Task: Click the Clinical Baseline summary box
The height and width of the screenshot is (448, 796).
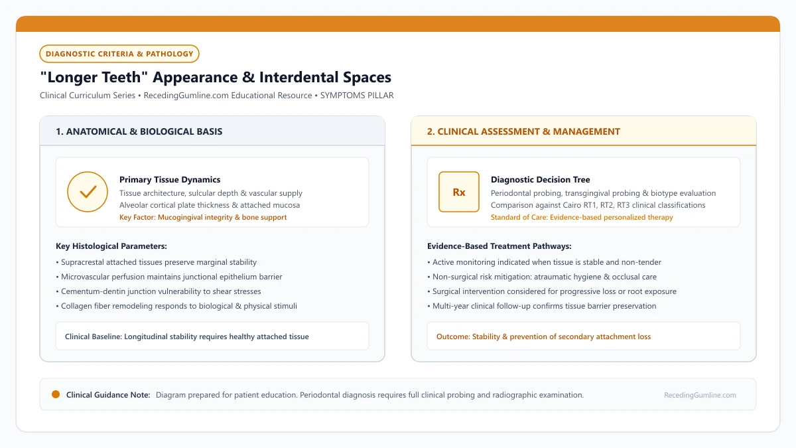Action: (212, 336)
